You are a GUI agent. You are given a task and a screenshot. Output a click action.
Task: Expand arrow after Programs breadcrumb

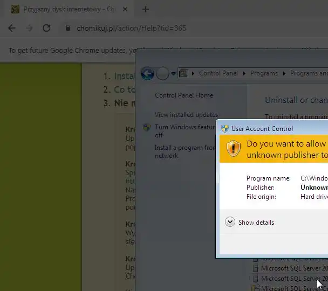point(284,73)
